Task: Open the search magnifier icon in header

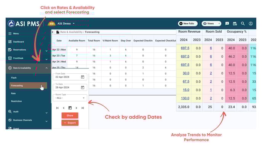Action: pyautogui.click(x=243, y=24)
